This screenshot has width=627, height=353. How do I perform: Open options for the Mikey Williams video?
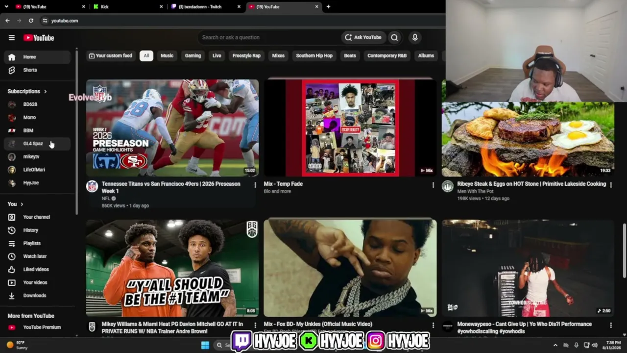click(x=255, y=325)
